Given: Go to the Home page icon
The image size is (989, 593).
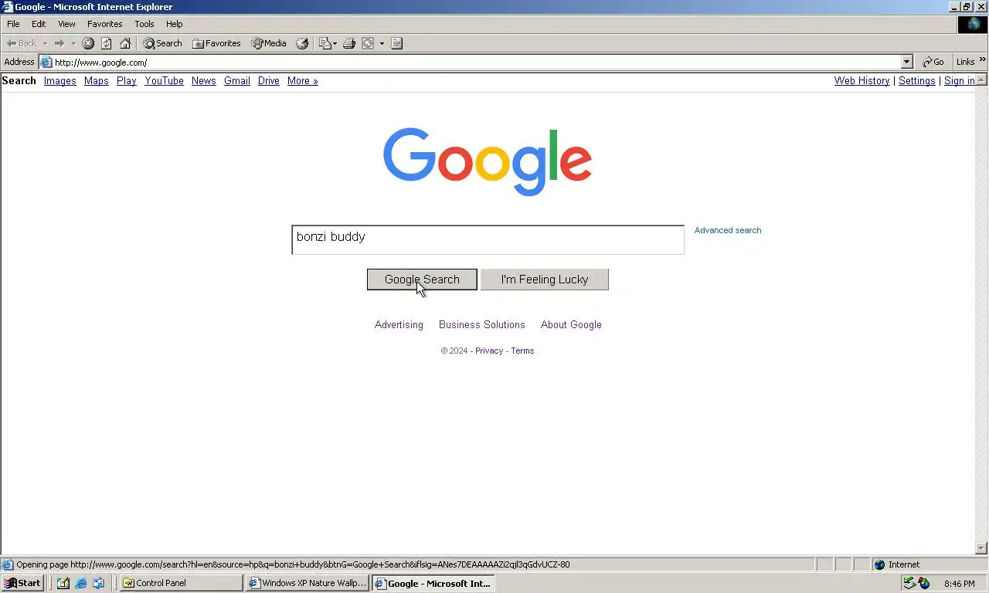Looking at the screenshot, I should click(125, 43).
